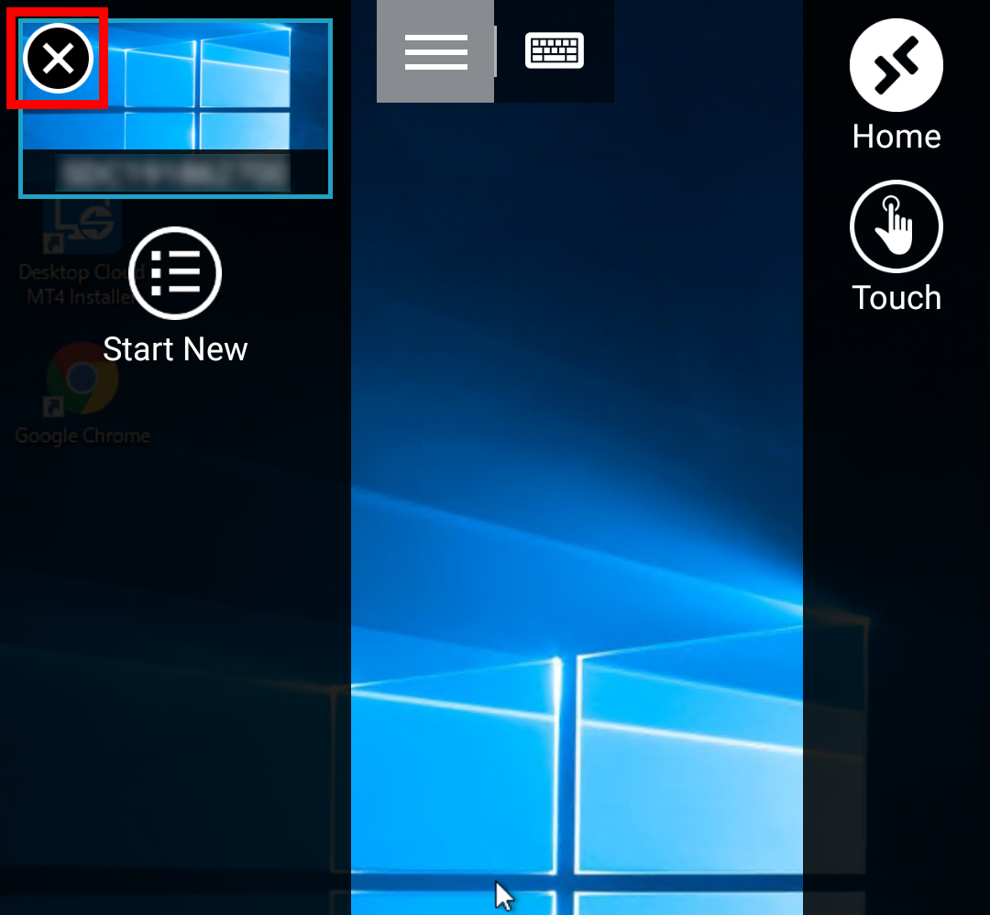Go to the Home screen

pos(896,65)
